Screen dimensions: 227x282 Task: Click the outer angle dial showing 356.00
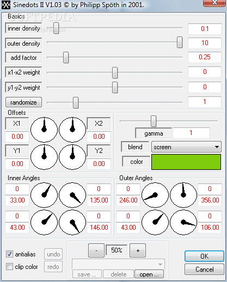click(183, 195)
